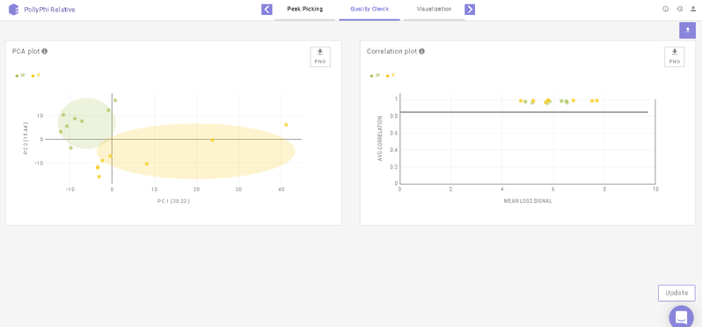Open the info icon in top bar
The image size is (702, 327).
pos(666,9)
